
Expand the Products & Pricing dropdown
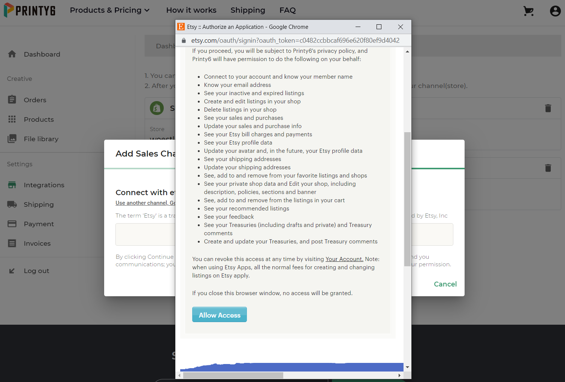[x=109, y=10]
